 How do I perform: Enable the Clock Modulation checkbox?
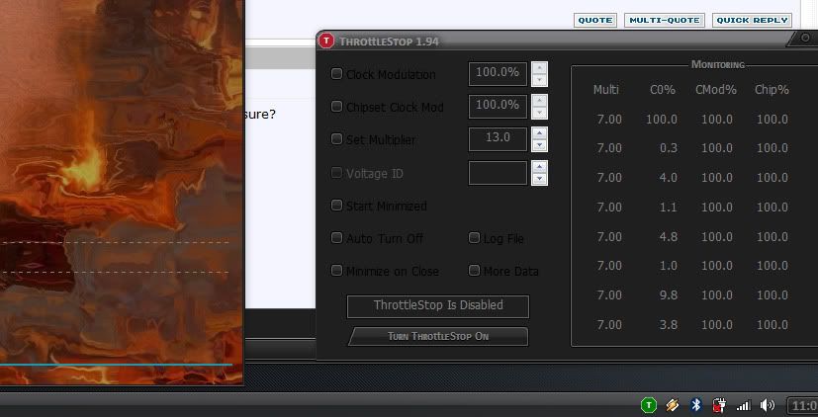(x=336, y=73)
